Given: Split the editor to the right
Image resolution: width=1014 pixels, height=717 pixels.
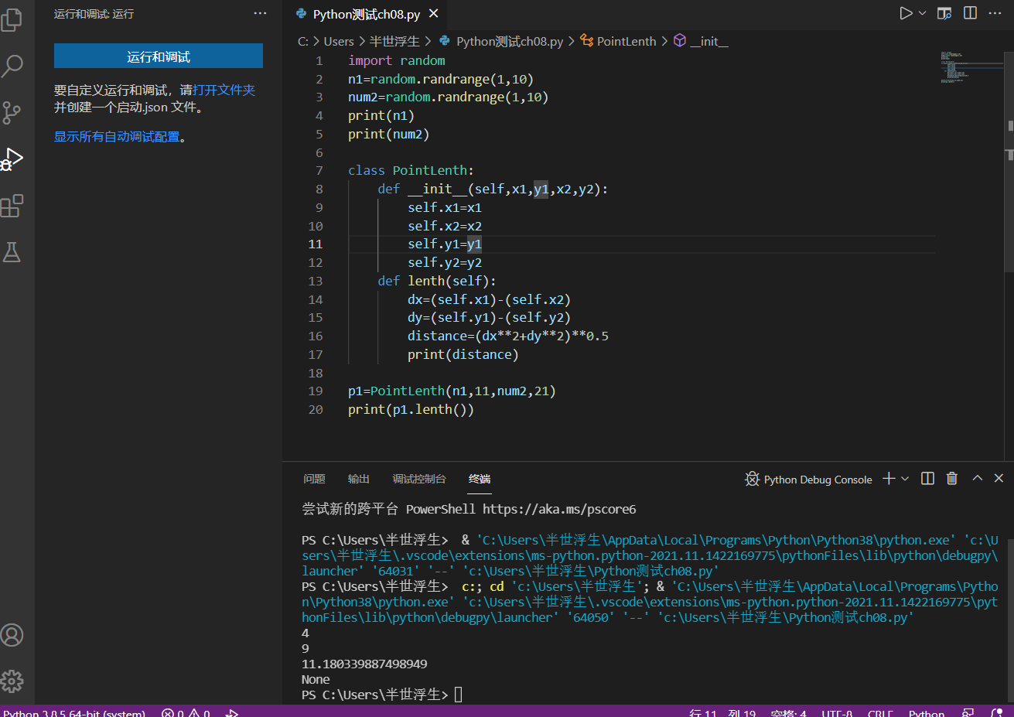Looking at the screenshot, I should pyautogui.click(x=970, y=13).
